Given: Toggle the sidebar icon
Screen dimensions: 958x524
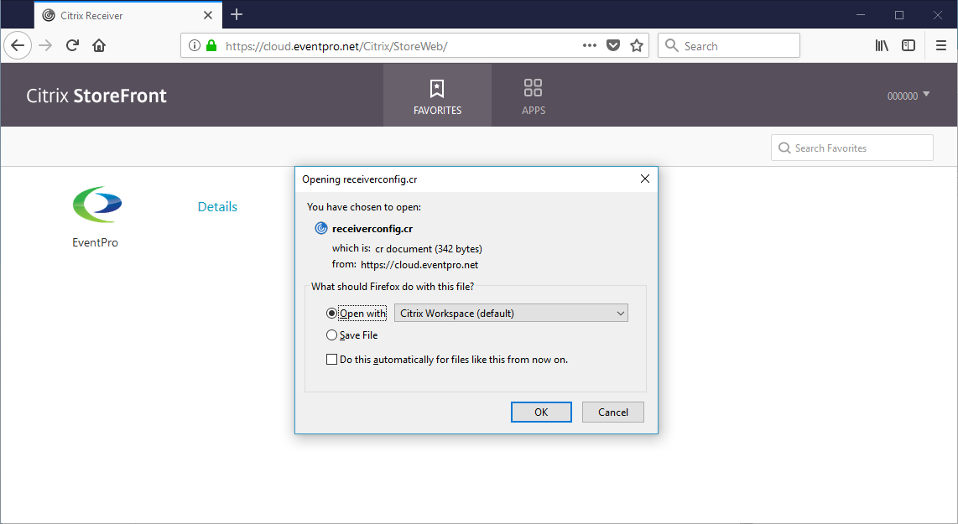Looking at the screenshot, I should click(x=909, y=46).
